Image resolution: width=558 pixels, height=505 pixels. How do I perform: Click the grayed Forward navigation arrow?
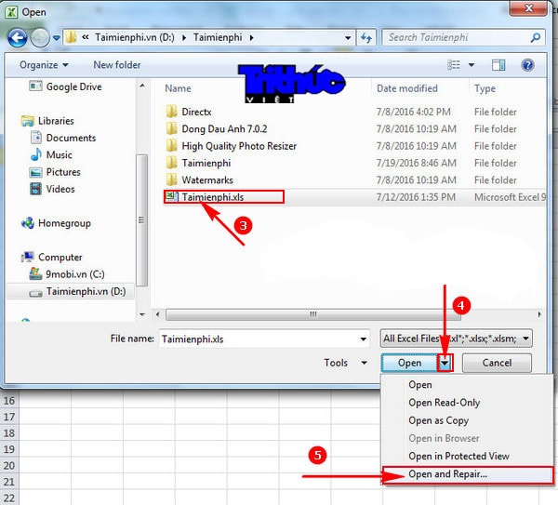click(x=40, y=38)
